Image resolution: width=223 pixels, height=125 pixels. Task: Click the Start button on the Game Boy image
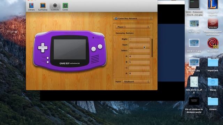(48, 58)
